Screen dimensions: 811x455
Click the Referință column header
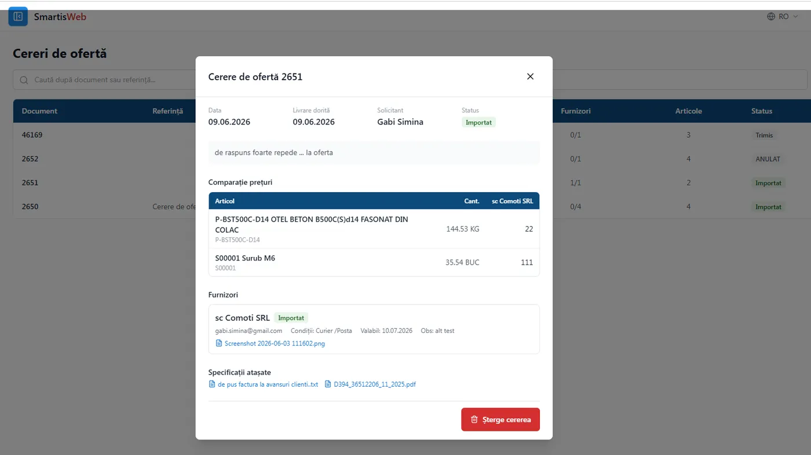click(167, 111)
